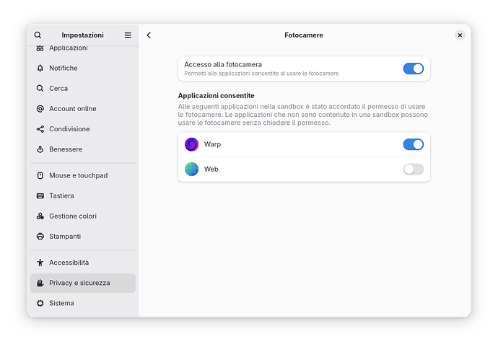This screenshot has height=347, width=498.
Task: Select Cerca in the sidebar
Action: pos(58,88)
